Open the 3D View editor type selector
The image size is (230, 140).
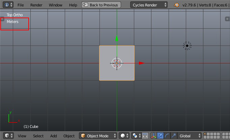[8, 136]
